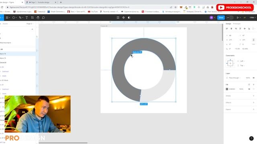Toggle the Dev Mode switch
The height and width of the screenshot is (144, 257).
click(x=229, y=18)
